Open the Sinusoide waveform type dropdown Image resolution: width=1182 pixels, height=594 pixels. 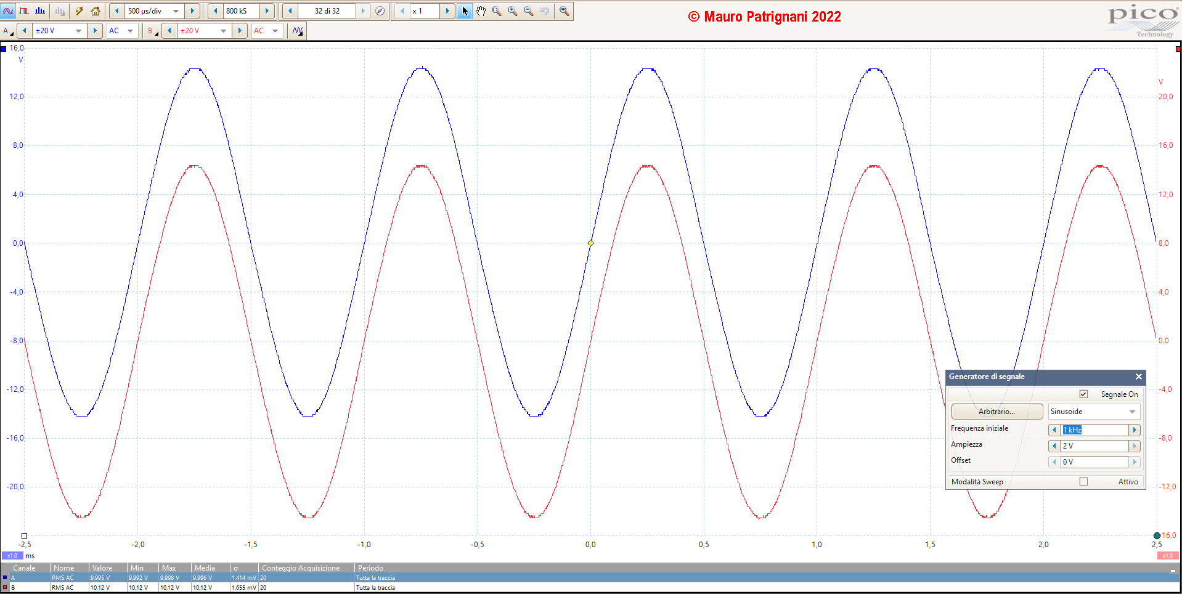(1094, 412)
